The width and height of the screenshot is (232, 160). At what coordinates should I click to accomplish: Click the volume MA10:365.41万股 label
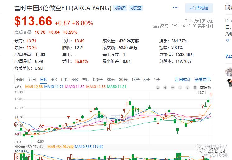[89, 147]
